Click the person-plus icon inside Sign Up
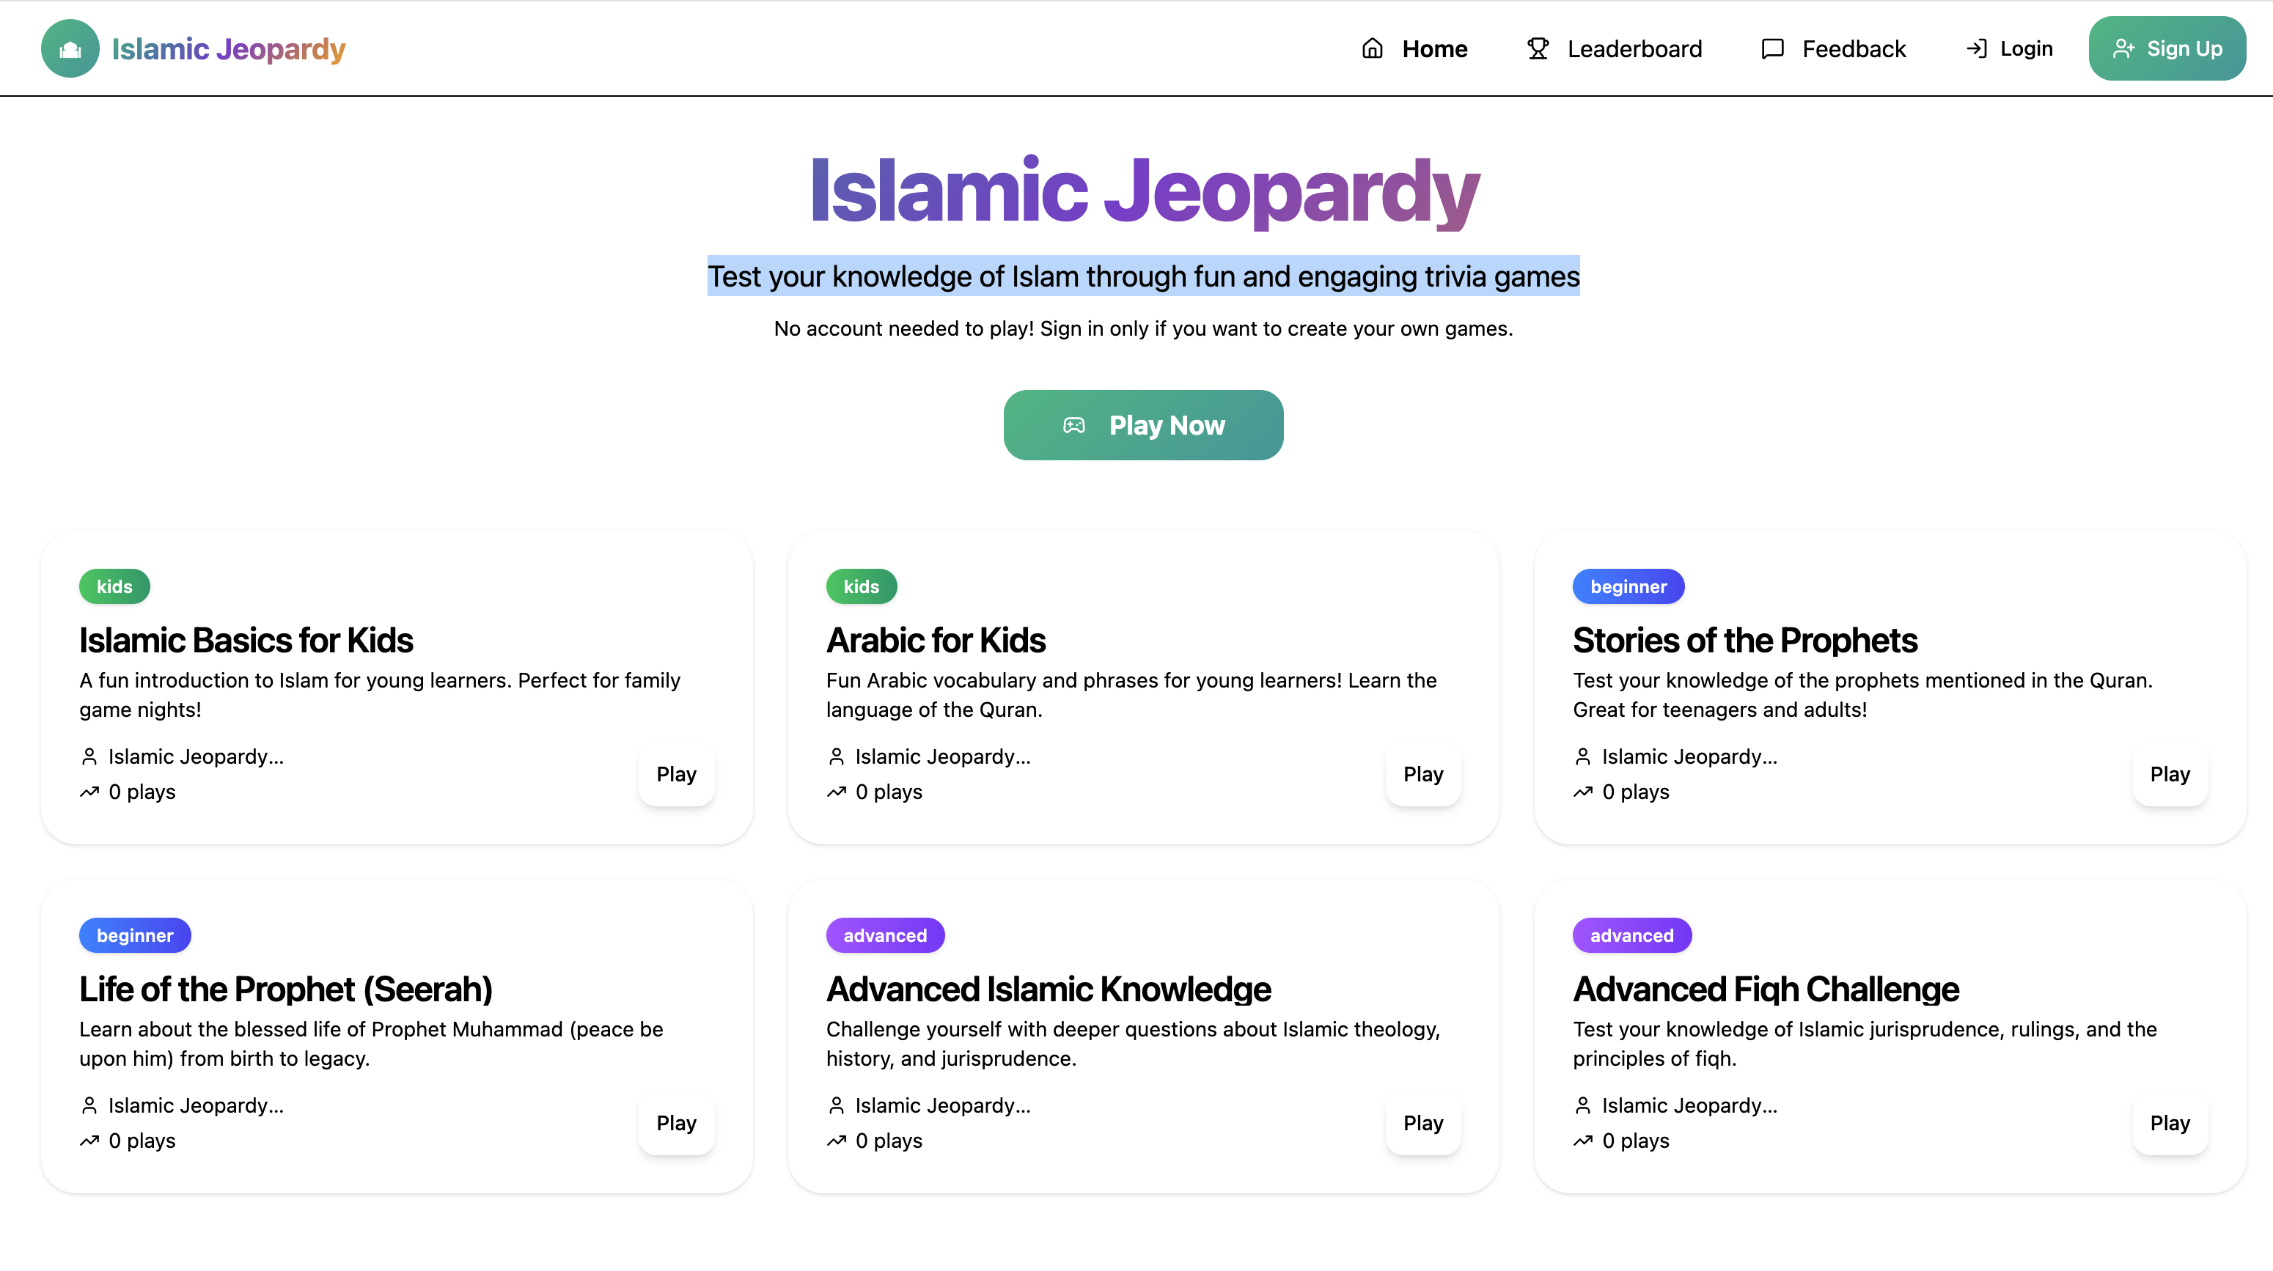Image resolution: width=2273 pixels, height=1271 pixels. point(2123,48)
